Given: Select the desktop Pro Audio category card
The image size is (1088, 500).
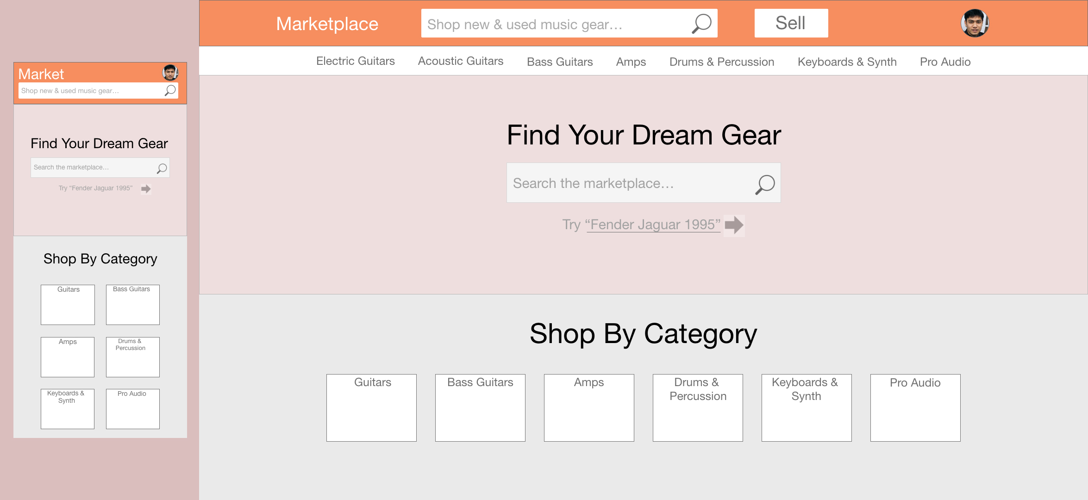Looking at the screenshot, I should pos(915,408).
